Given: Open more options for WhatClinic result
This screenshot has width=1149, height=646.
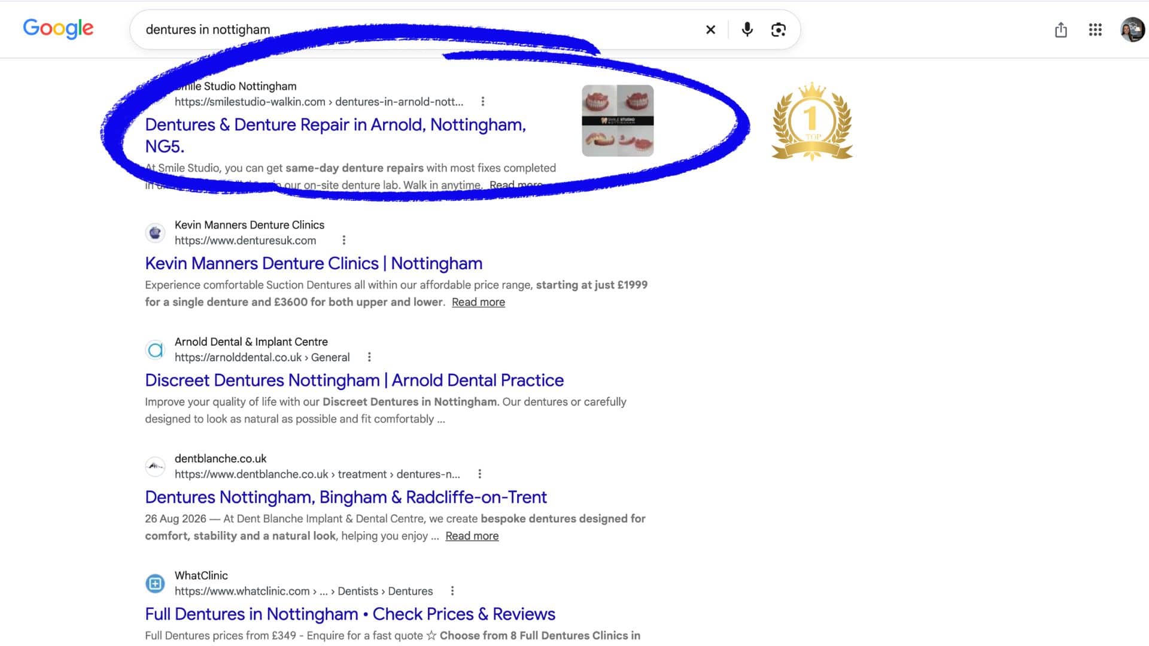Looking at the screenshot, I should (x=452, y=591).
